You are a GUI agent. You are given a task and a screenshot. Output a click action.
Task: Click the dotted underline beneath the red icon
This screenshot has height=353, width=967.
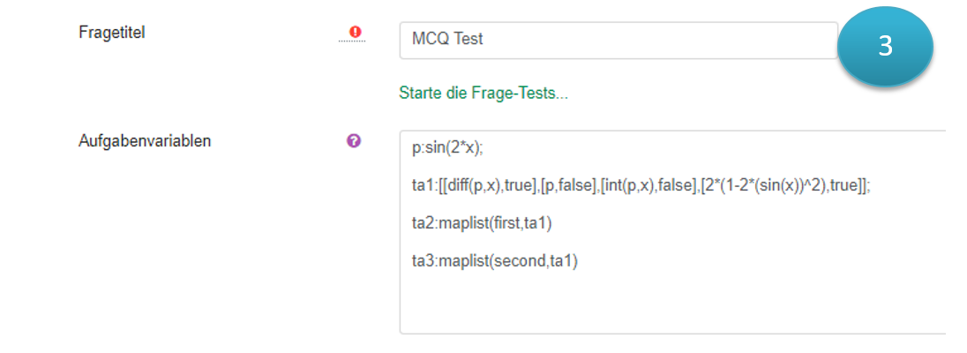pyautogui.click(x=351, y=42)
